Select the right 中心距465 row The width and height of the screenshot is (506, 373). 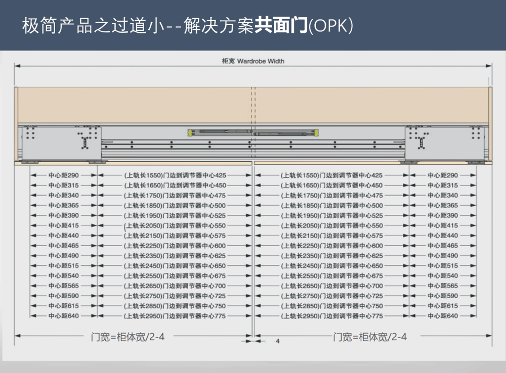click(442, 246)
